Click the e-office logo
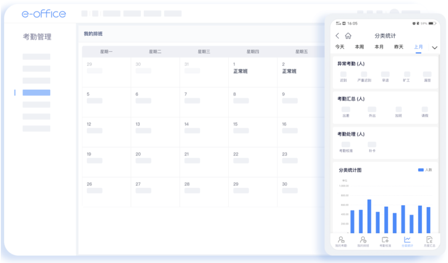This screenshot has width=448, height=263. (44, 14)
